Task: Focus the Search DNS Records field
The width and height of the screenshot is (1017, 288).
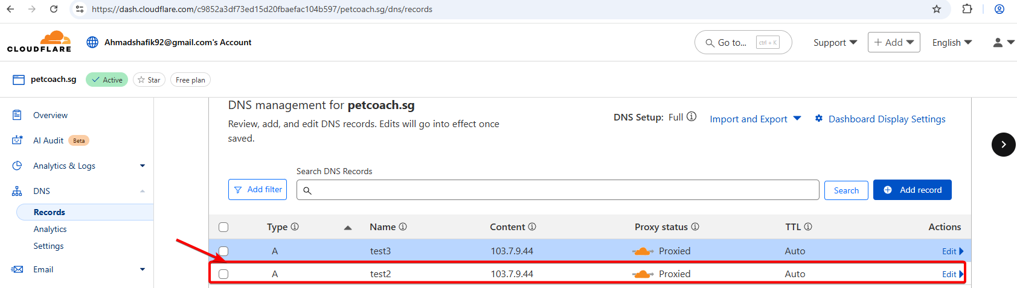Action: (x=558, y=190)
